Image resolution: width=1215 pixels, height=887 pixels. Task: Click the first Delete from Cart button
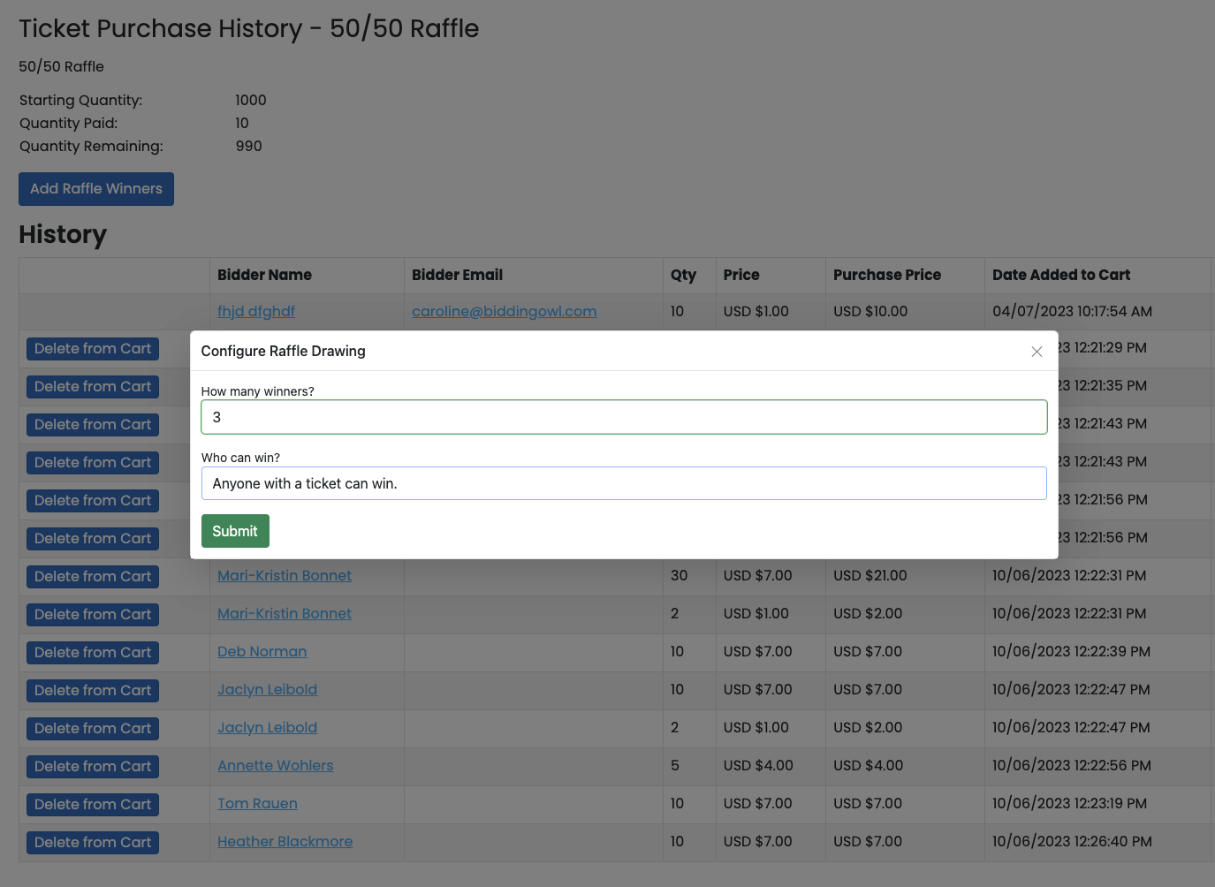(93, 348)
